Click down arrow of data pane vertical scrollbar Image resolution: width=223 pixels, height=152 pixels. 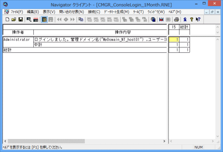click(x=218, y=136)
